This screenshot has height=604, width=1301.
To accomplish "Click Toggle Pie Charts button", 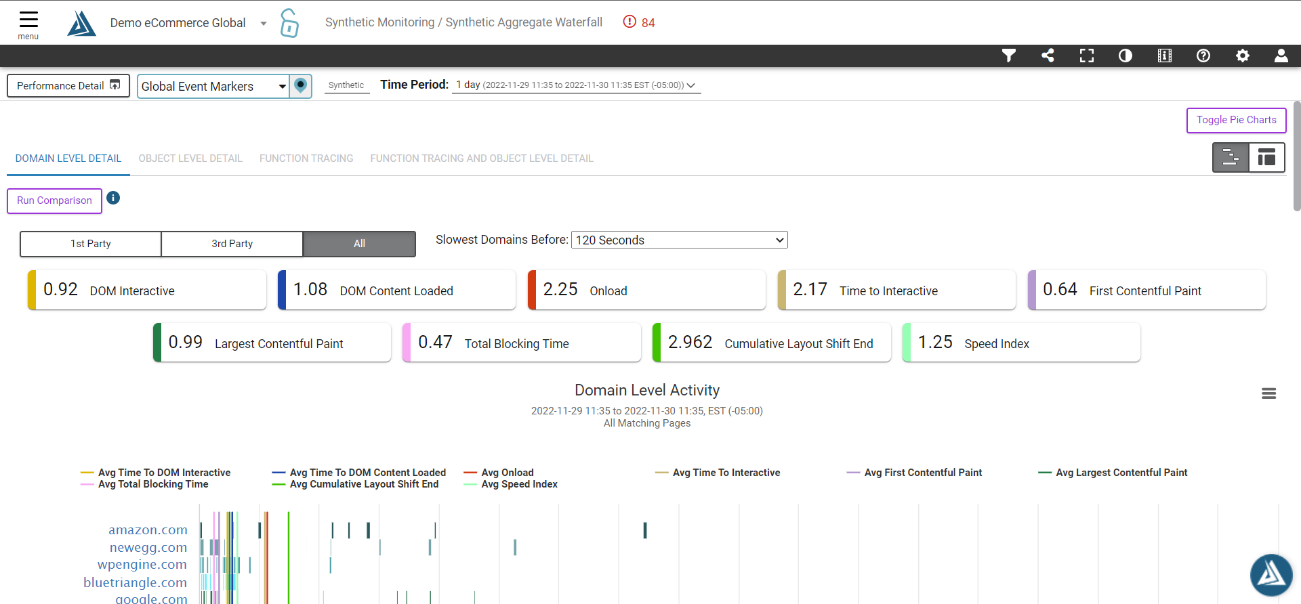I will 1237,120.
